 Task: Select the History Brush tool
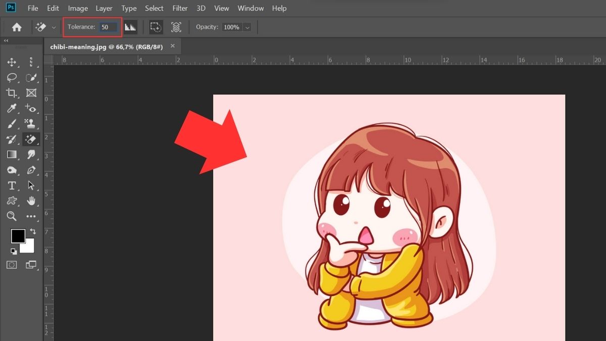[x=11, y=139]
